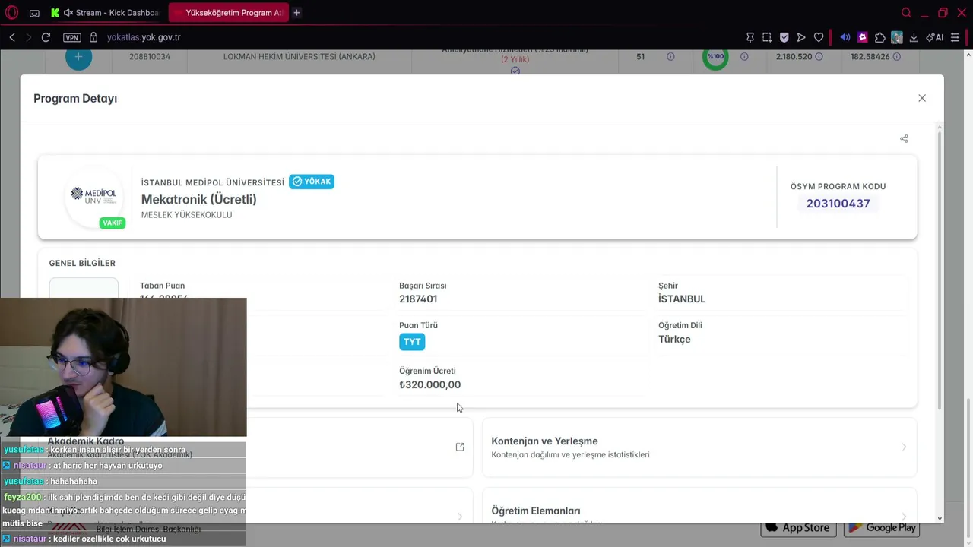The width and height of the screenshot is (973, 547).
Task: Unmute the Stream - Kick Dashboard tab audio
Action: coord(68,13)
